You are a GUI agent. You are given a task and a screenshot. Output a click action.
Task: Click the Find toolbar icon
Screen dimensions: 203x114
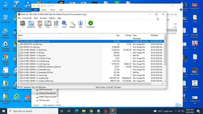pyautogui.click(x=64, y=24)
